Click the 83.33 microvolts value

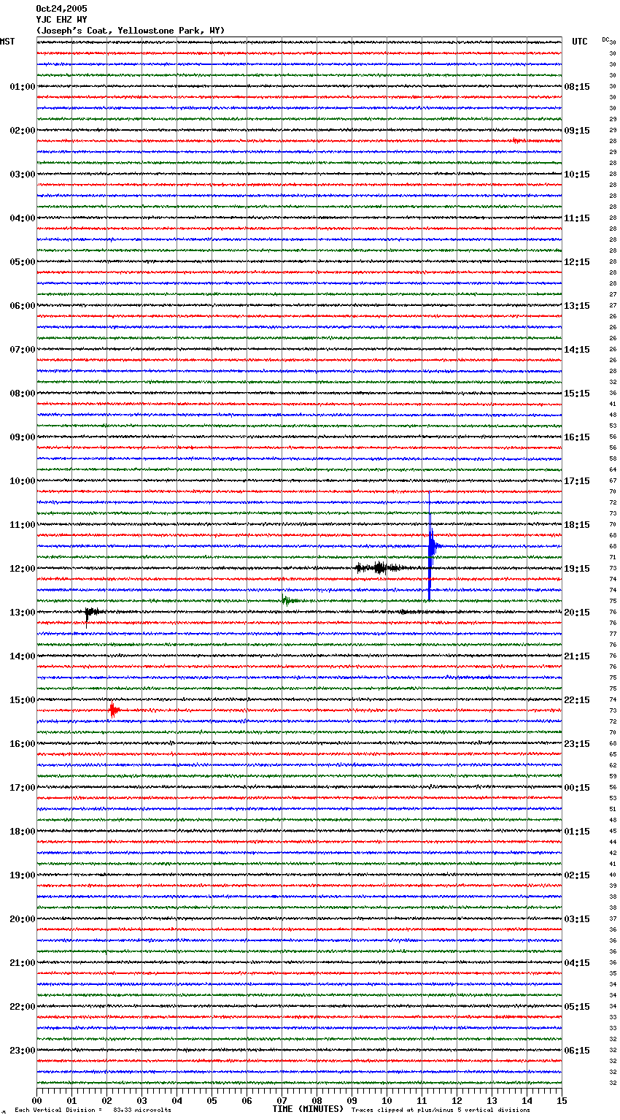click(142, 1110)
